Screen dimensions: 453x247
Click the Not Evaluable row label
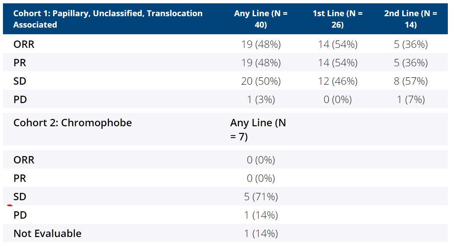[x=48, y=233]
